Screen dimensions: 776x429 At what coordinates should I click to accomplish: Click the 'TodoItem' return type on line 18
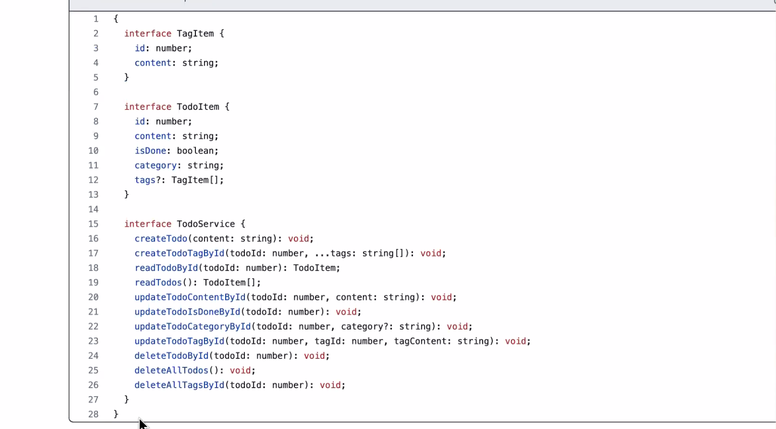[x=315, y=268]
